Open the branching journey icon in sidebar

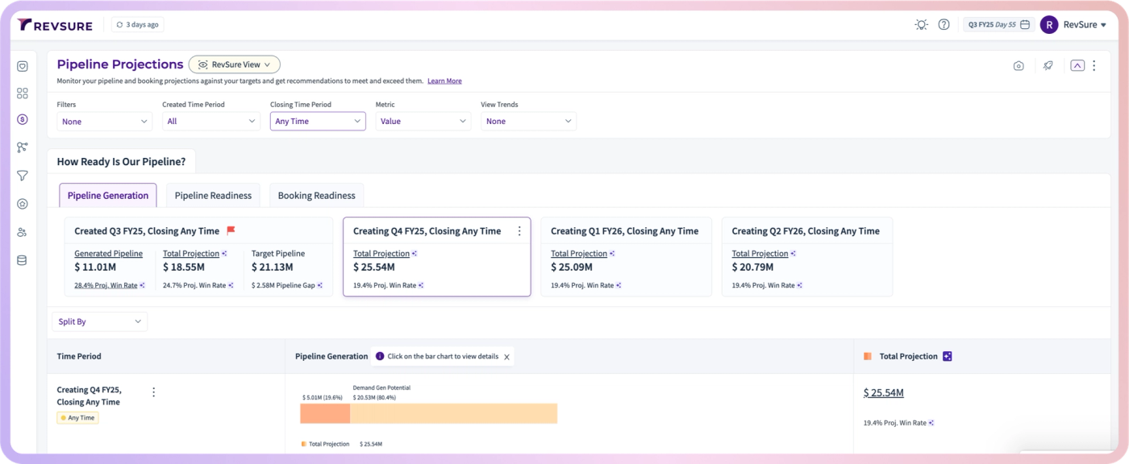point(23,147)
